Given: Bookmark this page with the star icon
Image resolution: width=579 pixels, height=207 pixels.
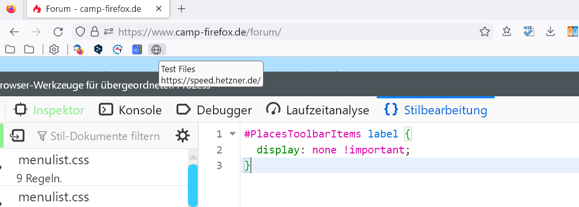Looking at the screenshot, I should tap(485, 32).
